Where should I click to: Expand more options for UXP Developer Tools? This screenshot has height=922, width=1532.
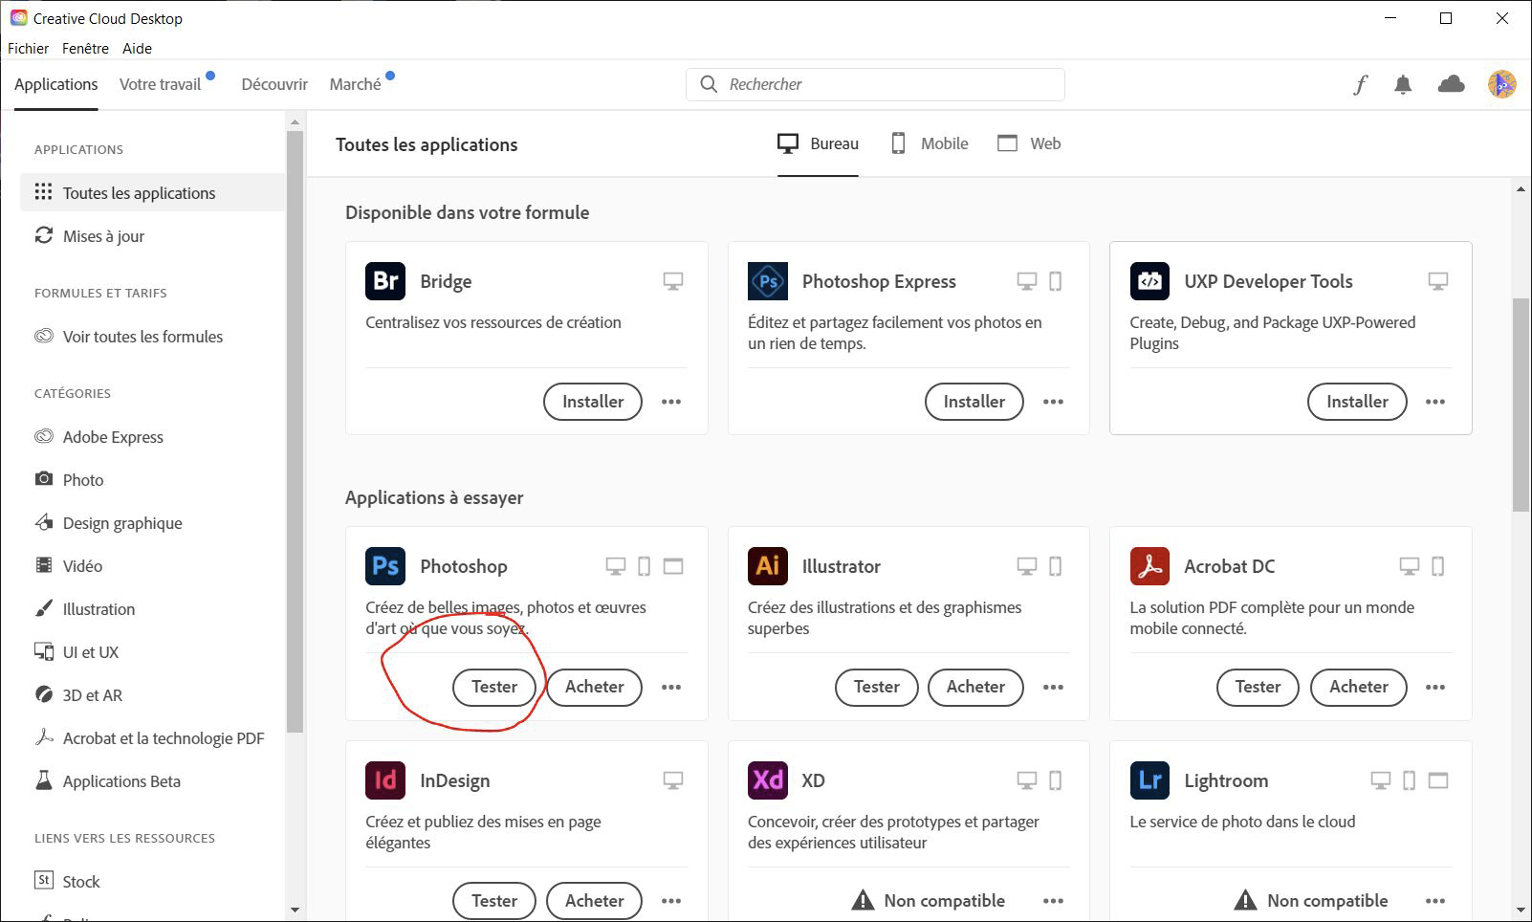coord(1434,402)
